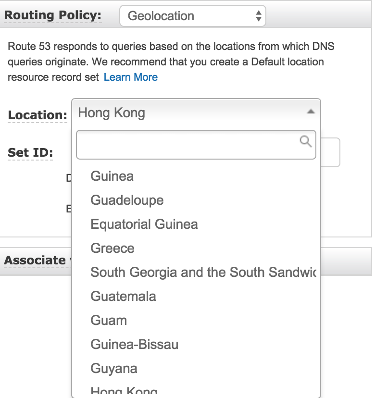Collapse the Location dropdown using the arrow
The width and height of the screenshot is (375, 398).
click(311, 112)
